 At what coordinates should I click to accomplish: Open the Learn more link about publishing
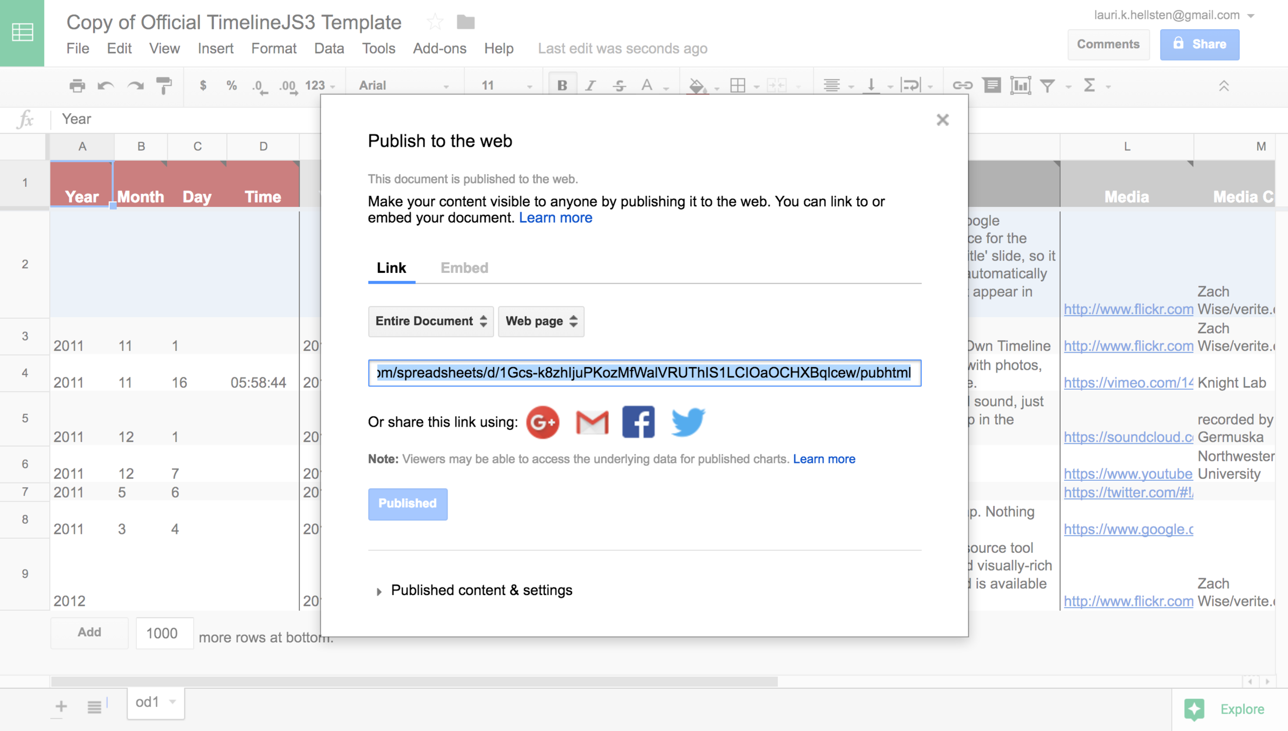555,218
